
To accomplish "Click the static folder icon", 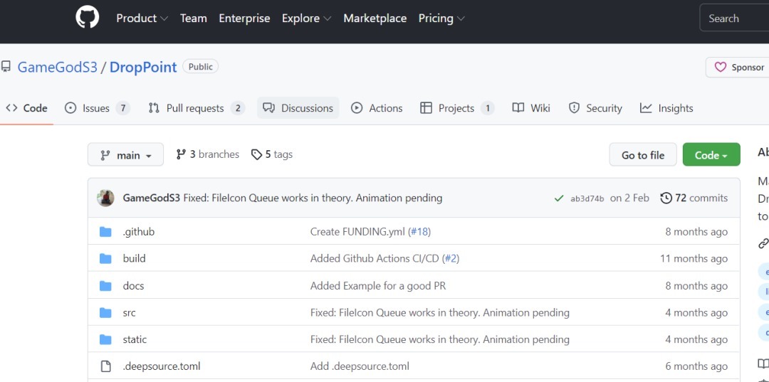I will [105, 339].
